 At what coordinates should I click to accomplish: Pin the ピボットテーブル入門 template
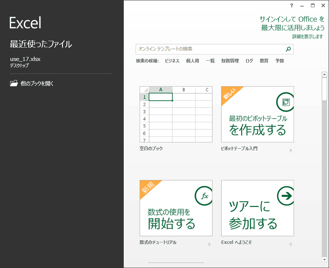coord(291,150)
